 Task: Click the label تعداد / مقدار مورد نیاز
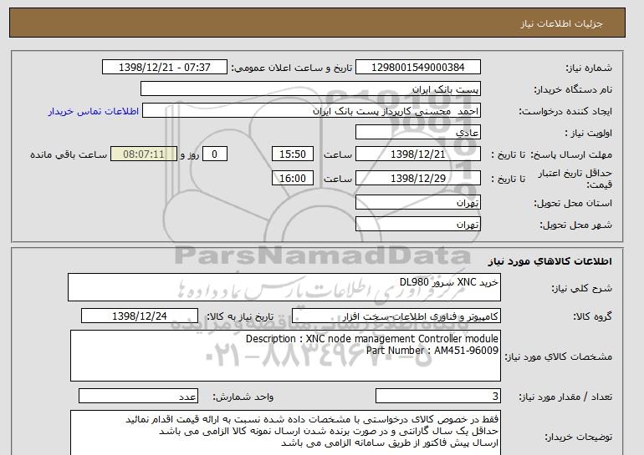(x=565, y=397)
